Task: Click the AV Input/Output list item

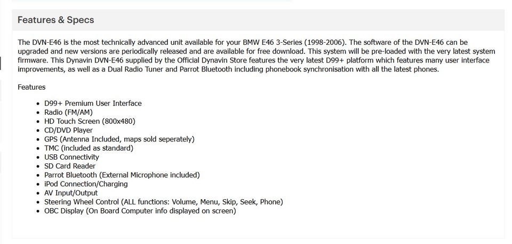Action: click(71, 193)
